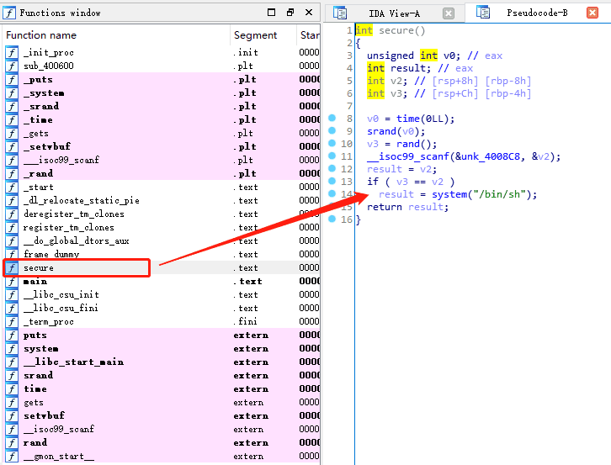
Task: Click srand call in pseudocode
Action: [381, 131]
